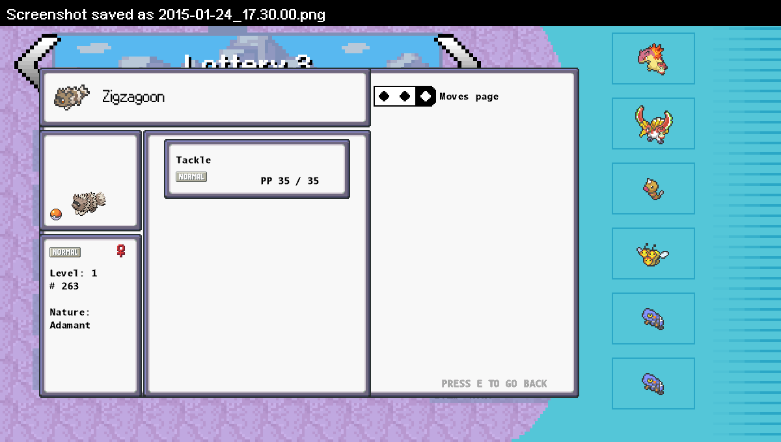Screen dimensions: 781x442
Task: Select the Combee party slot
Action: coord(653,253)
